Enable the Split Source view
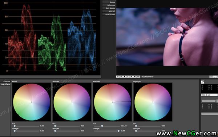The width and height of the screenshot is (218, 137). point(109,8)
